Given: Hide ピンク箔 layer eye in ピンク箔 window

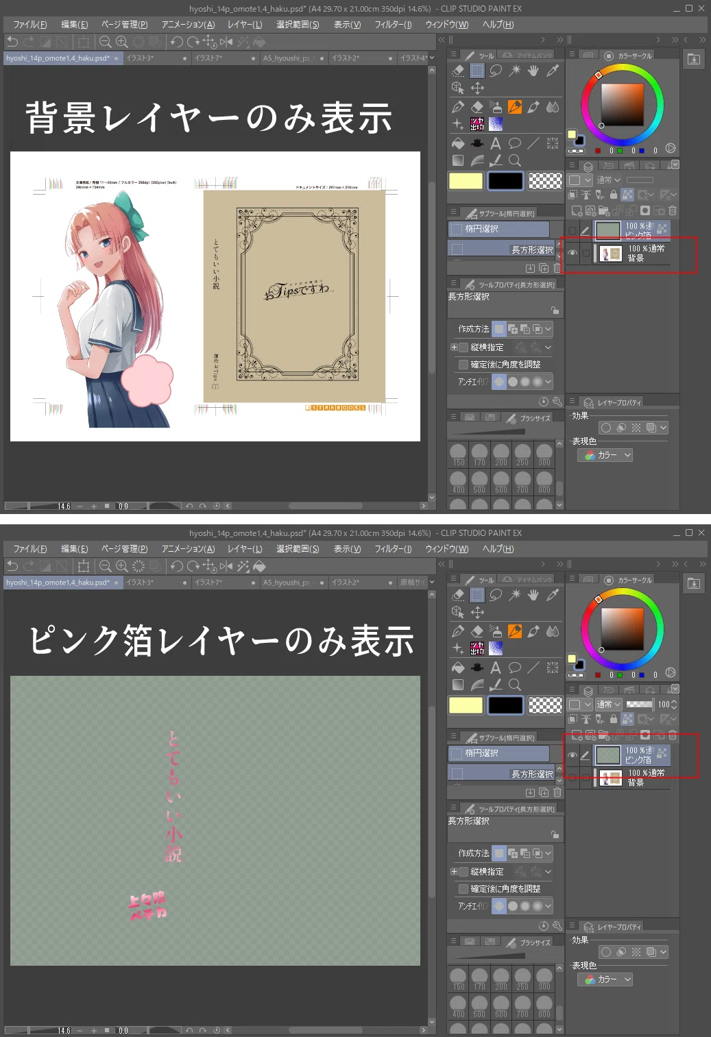Looking at the screenshot, I should [x=573, y=755].
